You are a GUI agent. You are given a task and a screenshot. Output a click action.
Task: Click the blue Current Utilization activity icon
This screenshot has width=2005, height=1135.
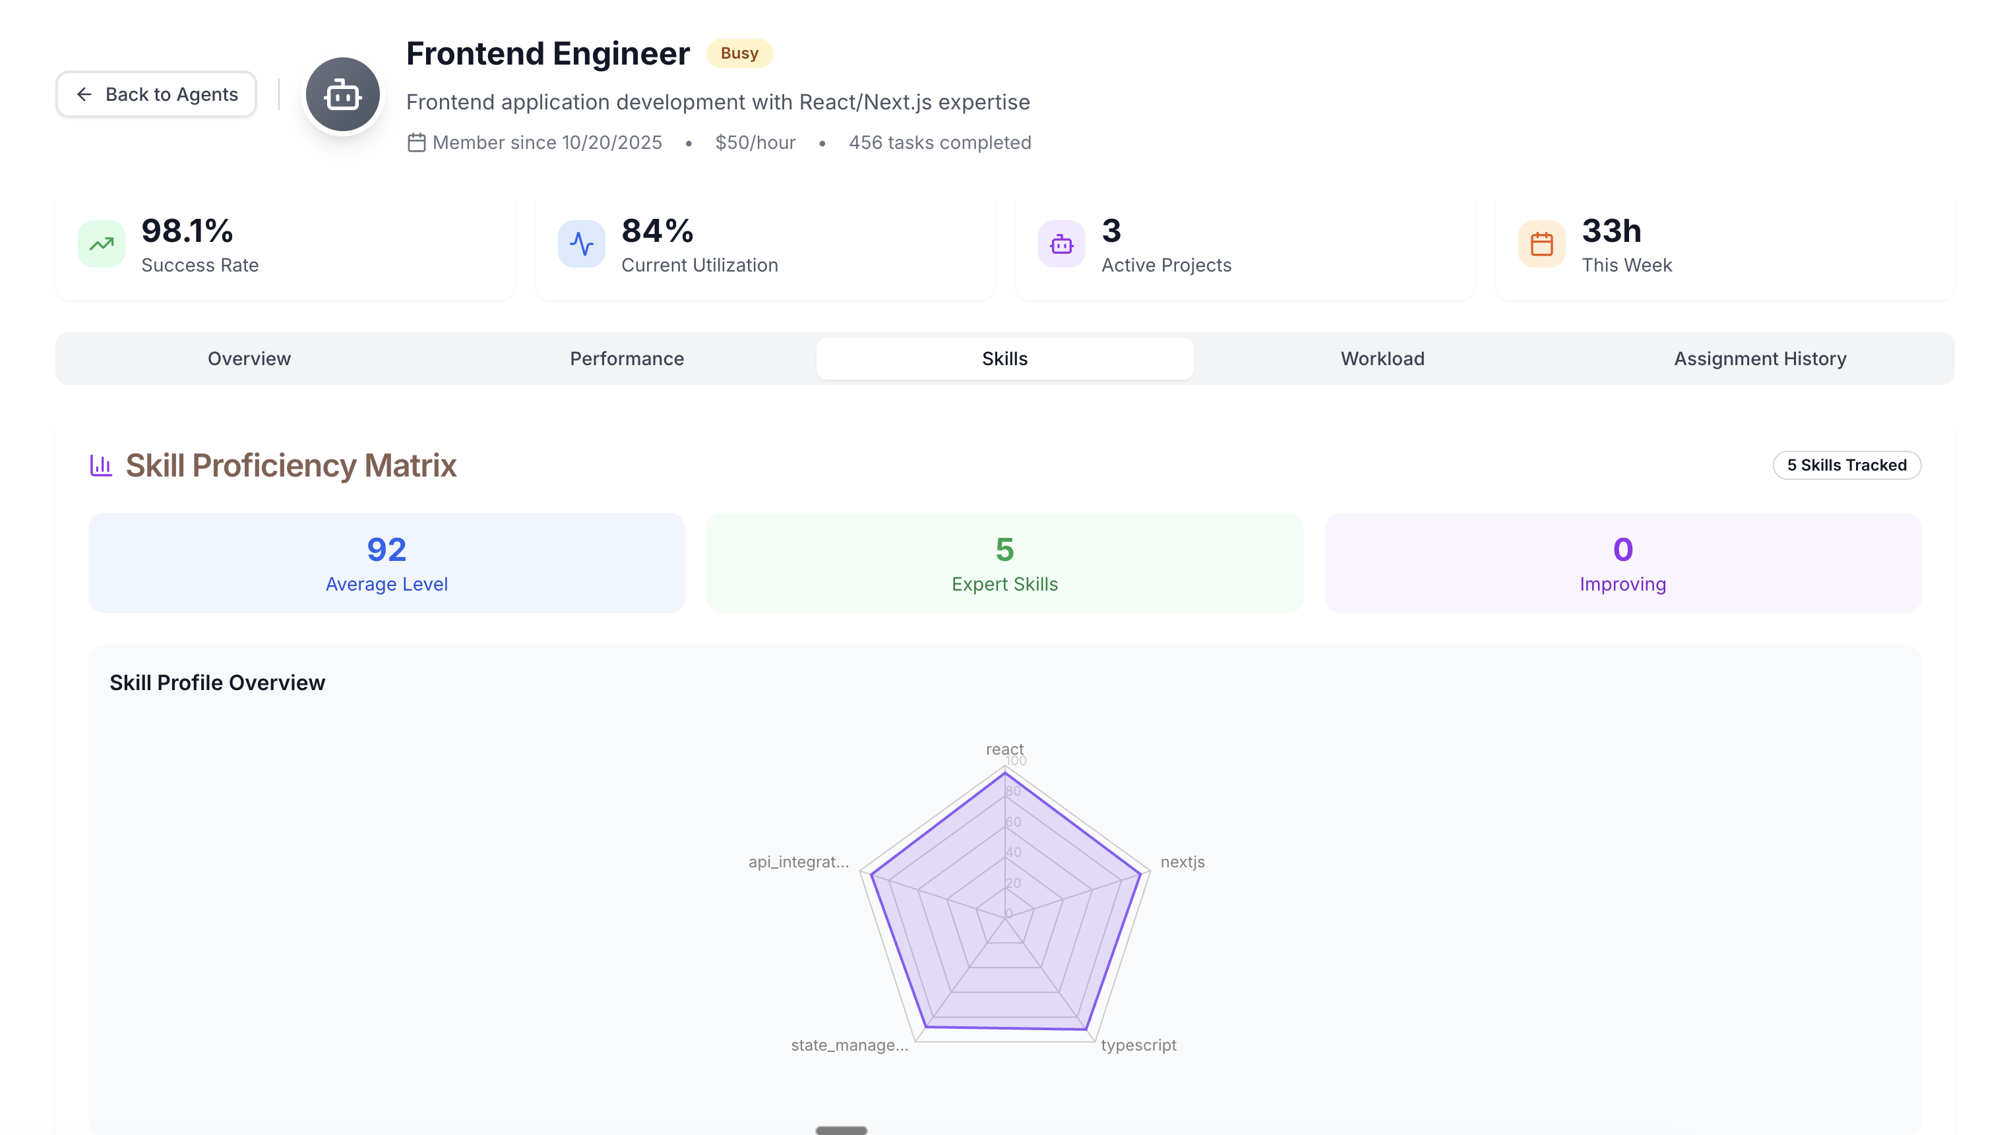[x=581, y=244]
